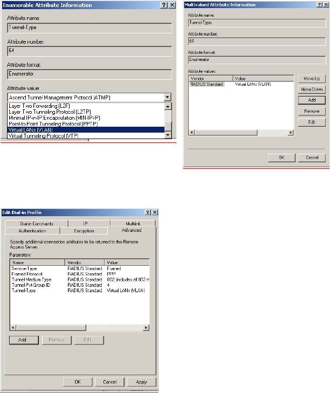Select Layer Two Tunneling Protocol (L2TP)

pos(86,112)
